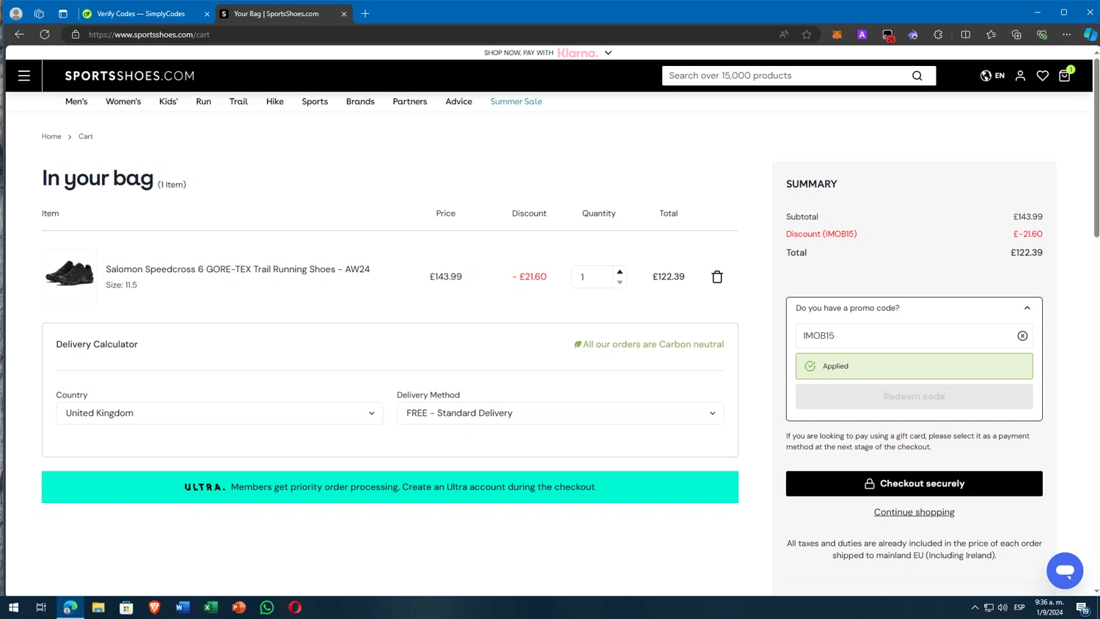Click the Ultra members banner
Viewport: 1100px width, 619px height.
click(x=390, y=487)
